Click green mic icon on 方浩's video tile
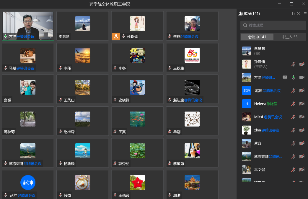Viewport: 308px width, 199px height. point(5,37)
